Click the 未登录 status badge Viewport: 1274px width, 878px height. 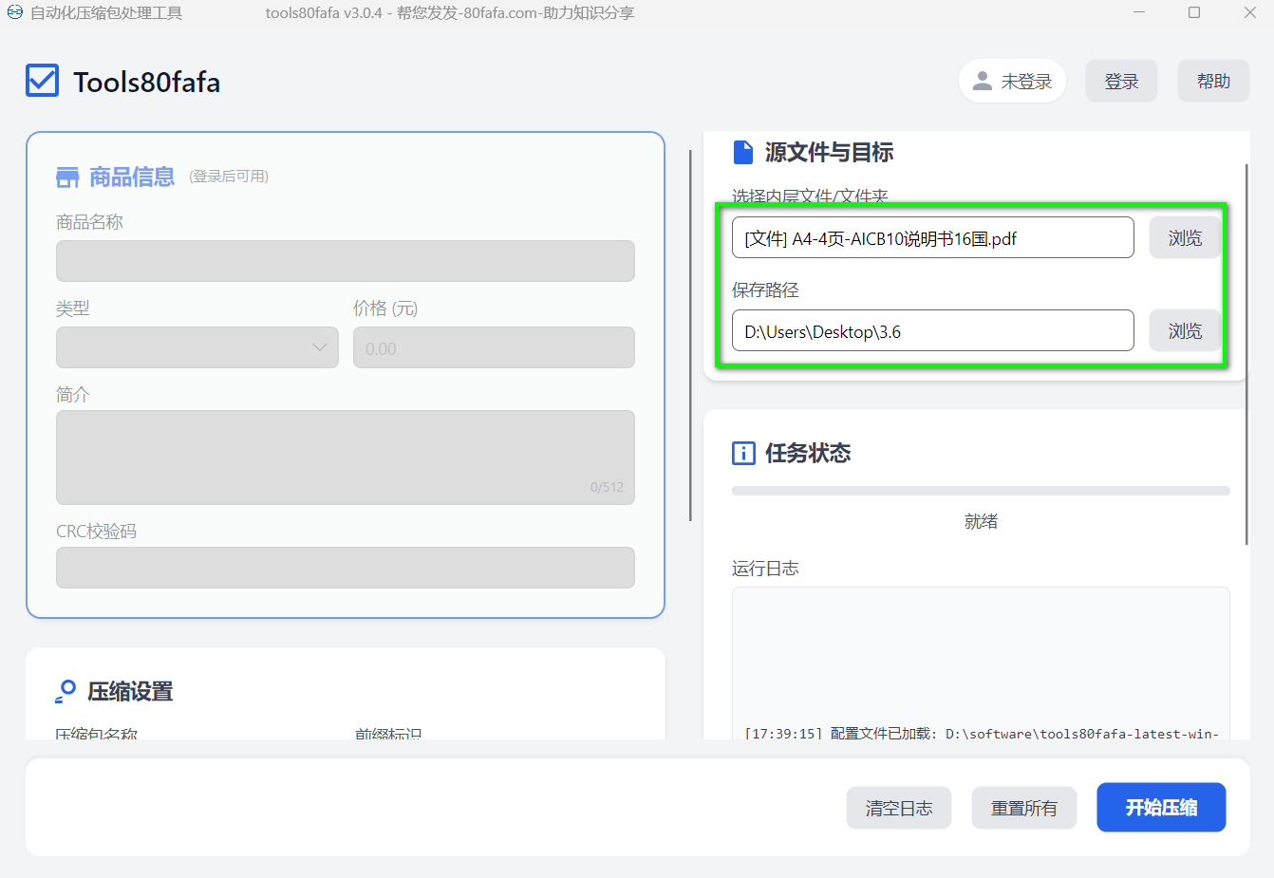tap(1012, 82)
